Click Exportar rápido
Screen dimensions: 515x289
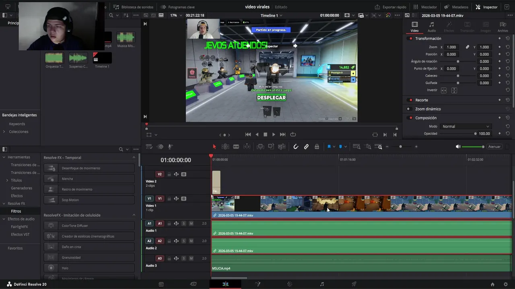coord(390,7)
